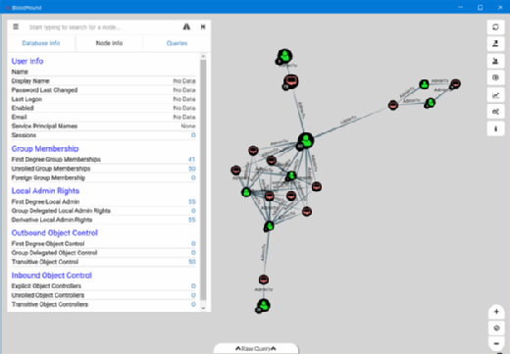Click Derivative Local Admin Rights value 55

[x=192, y=220]
